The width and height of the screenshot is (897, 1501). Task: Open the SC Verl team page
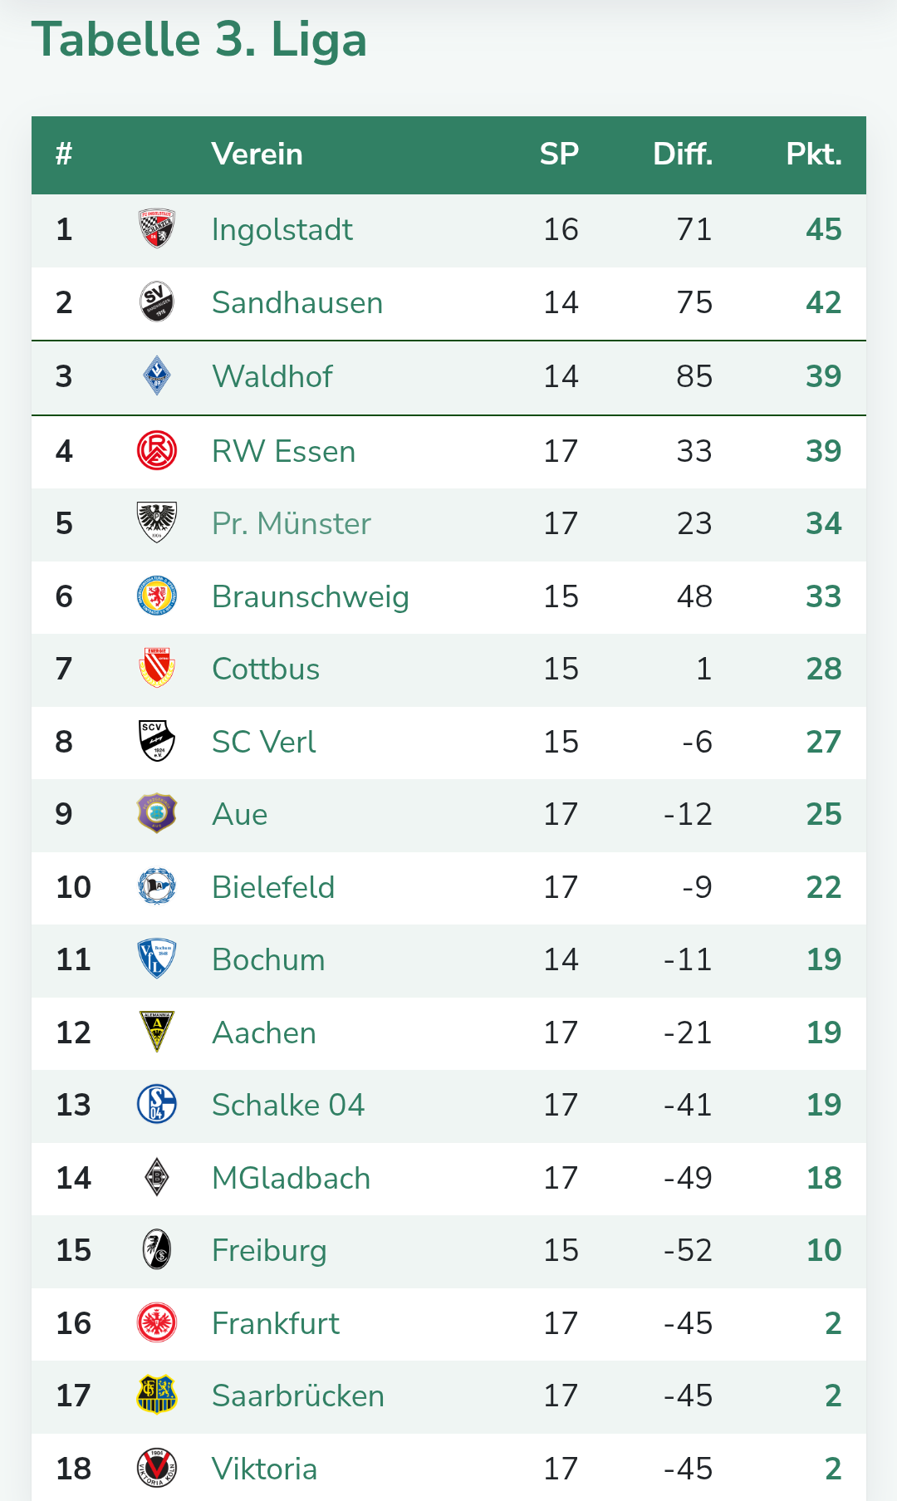[263, 742]
